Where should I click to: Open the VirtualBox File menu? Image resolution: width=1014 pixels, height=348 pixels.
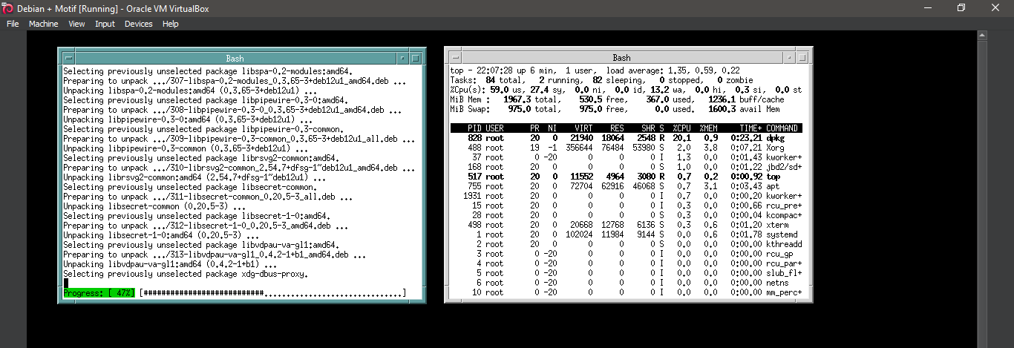pyautogui.click(x=13, y=24)
